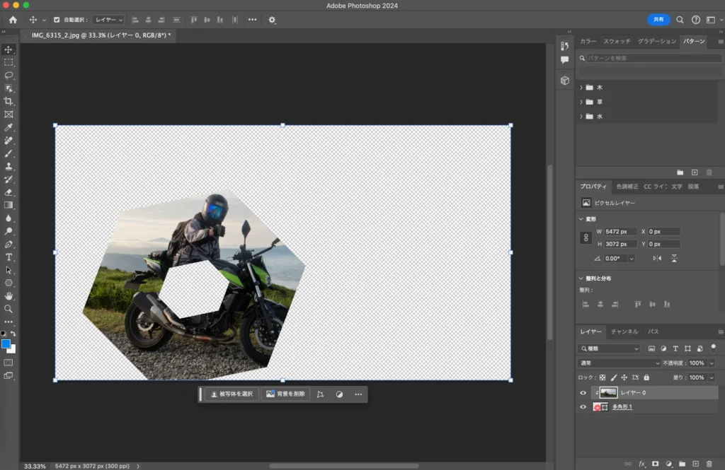Click the 被写体を選択 button
Screen dimensions: 725x470
[231, 394]
